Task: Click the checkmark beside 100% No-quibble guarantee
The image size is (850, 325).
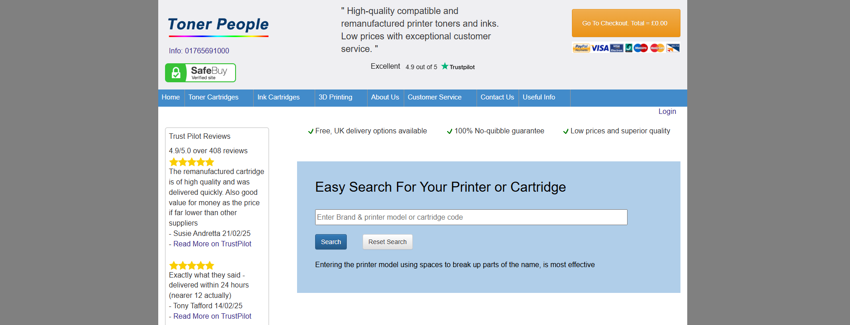Action: click(449, 132)
